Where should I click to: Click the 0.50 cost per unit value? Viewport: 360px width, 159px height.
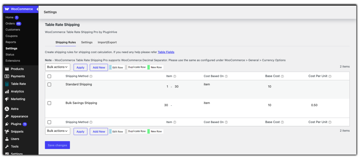(314, 105)
